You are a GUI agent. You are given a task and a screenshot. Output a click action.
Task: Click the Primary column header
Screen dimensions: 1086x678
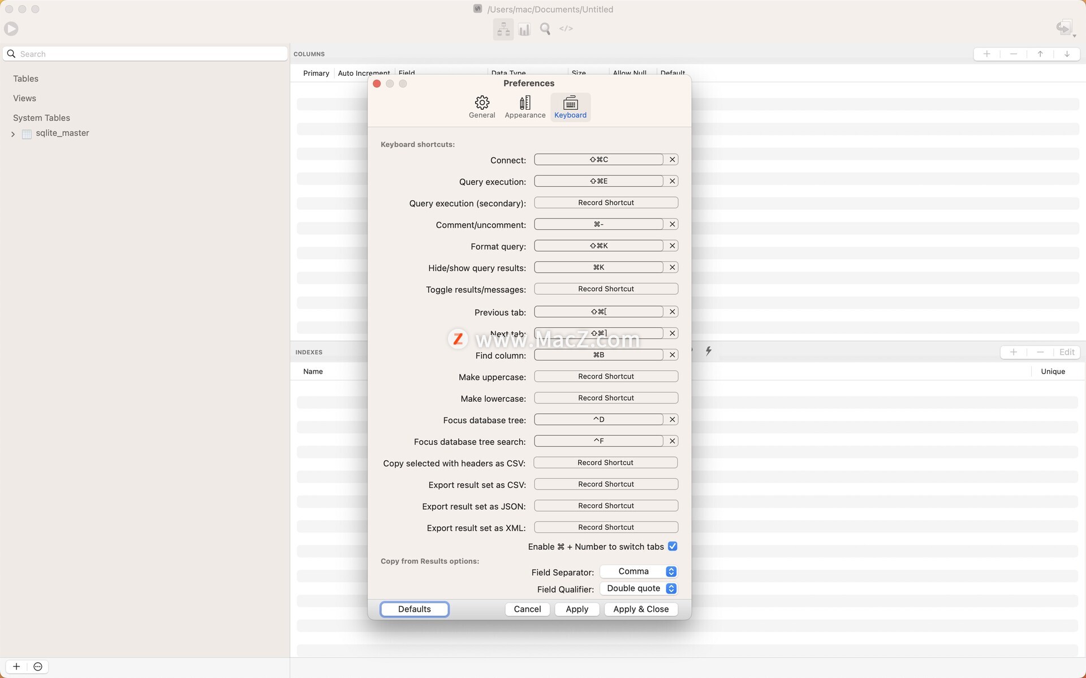click(x=316, y=73)
